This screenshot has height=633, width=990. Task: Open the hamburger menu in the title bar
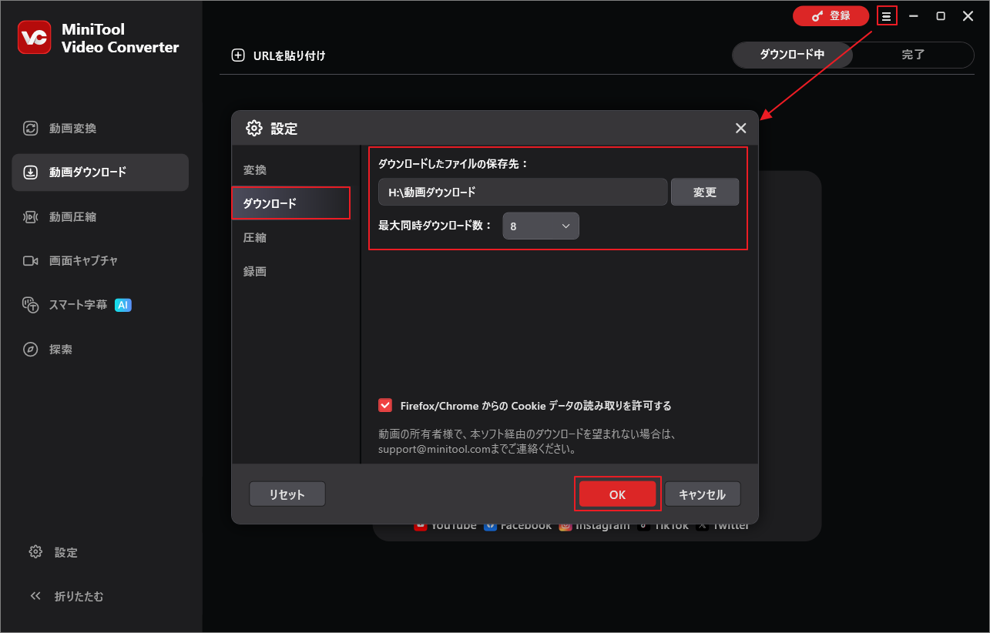pyautogui.click(x=887, y=15)
